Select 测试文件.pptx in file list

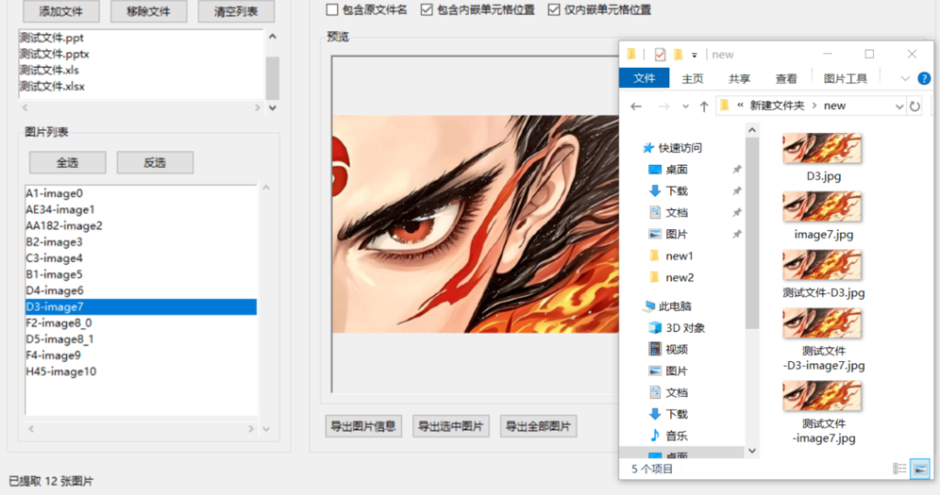pyautogui.click(x=140, y=54)
